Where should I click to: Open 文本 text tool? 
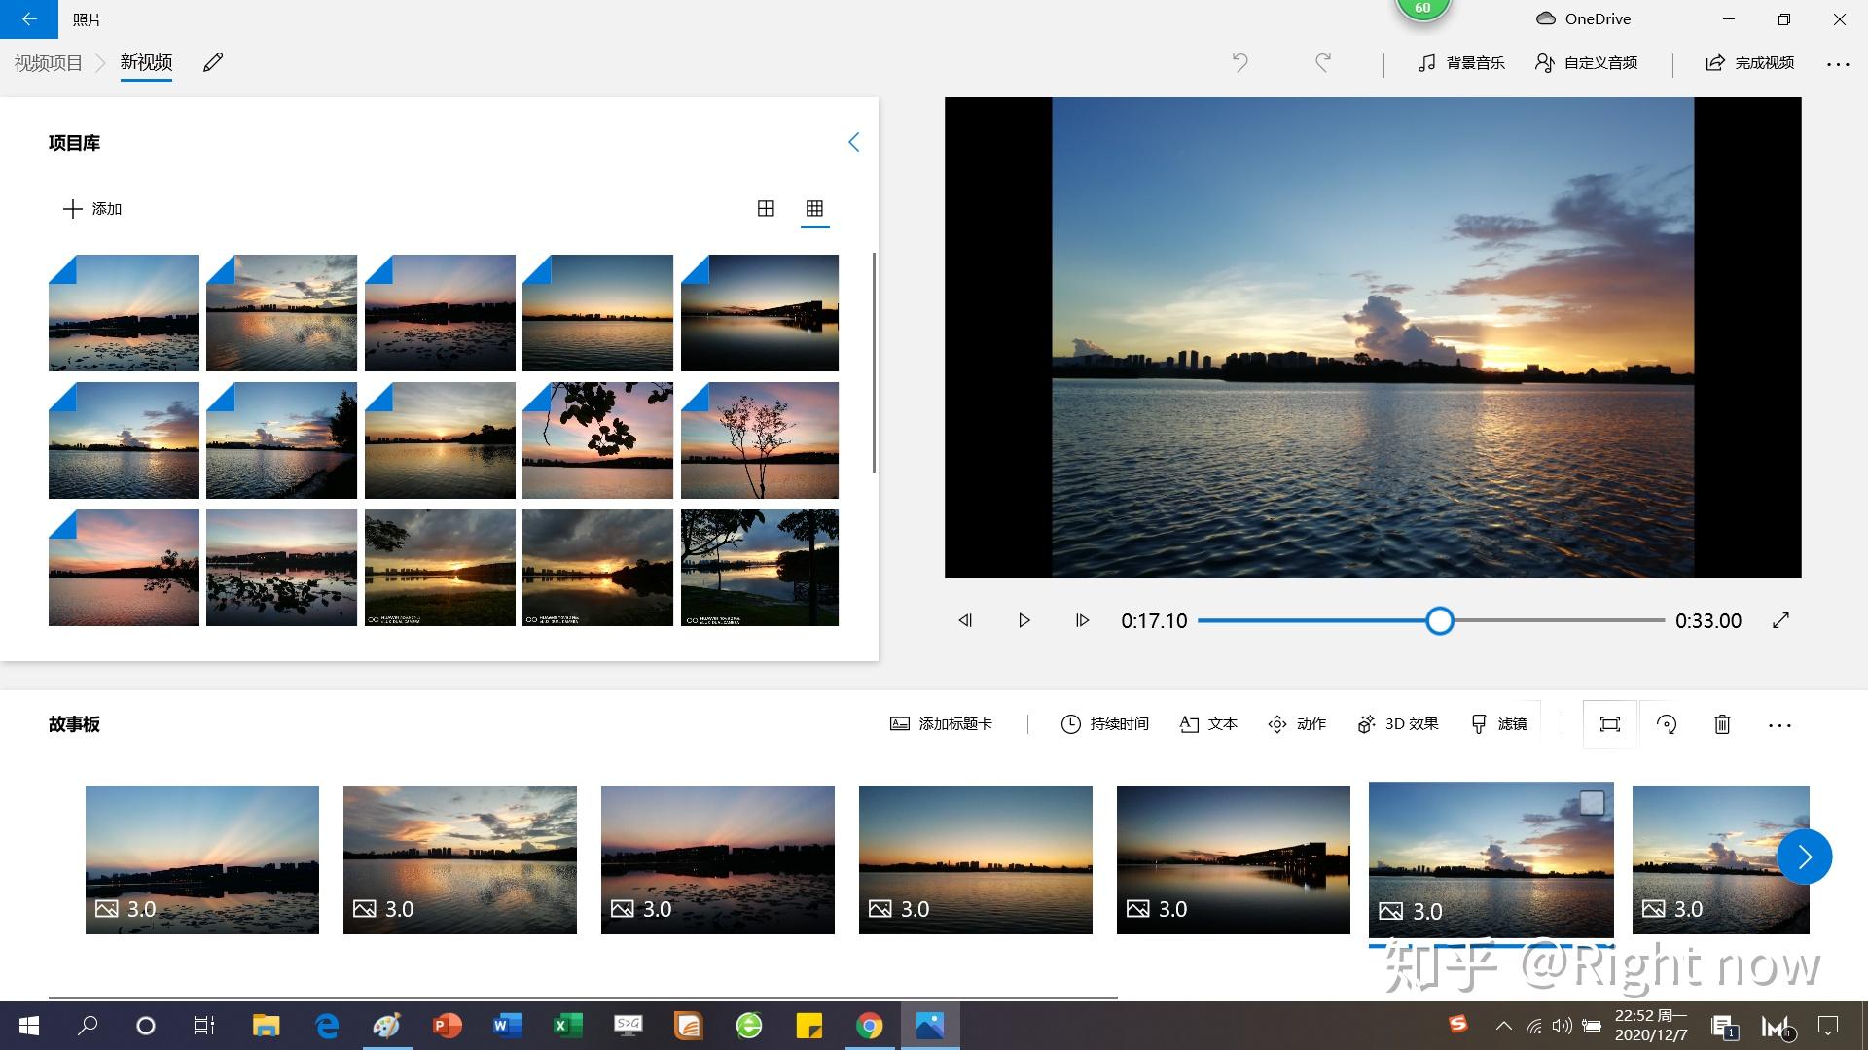[x=1208, y=724]
